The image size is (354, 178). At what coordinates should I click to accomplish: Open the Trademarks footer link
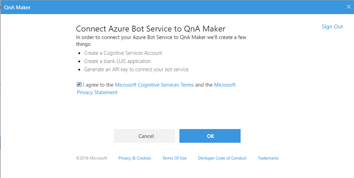[x=268, y=158]
